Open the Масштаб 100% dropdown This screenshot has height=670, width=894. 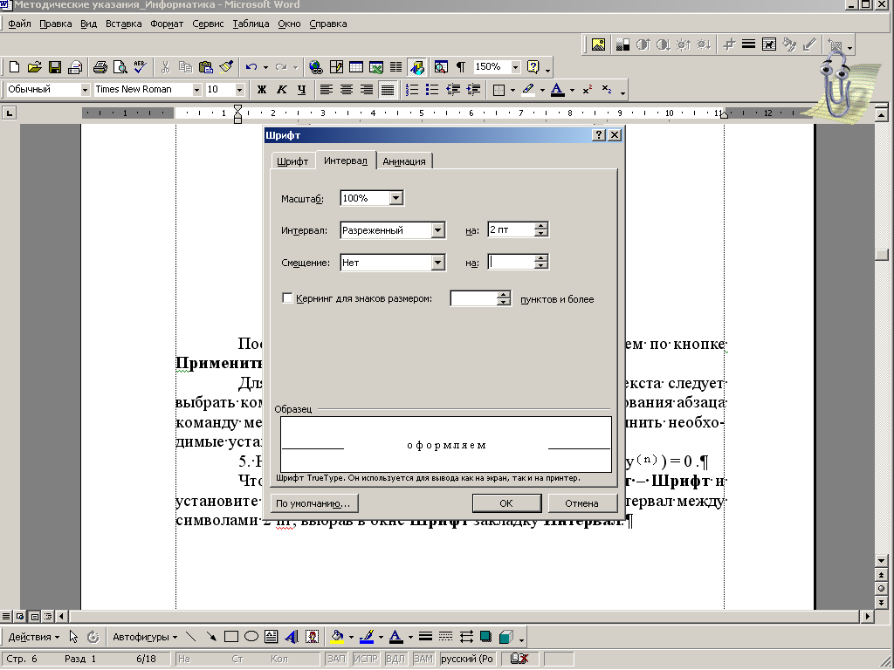396,198
